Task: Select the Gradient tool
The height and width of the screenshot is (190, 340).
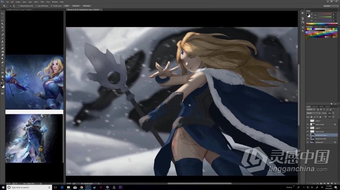Action: (x=3, y=52)
